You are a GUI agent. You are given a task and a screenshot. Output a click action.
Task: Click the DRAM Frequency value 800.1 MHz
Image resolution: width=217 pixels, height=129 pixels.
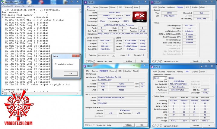pyautogui.click(x=189, y=26)
